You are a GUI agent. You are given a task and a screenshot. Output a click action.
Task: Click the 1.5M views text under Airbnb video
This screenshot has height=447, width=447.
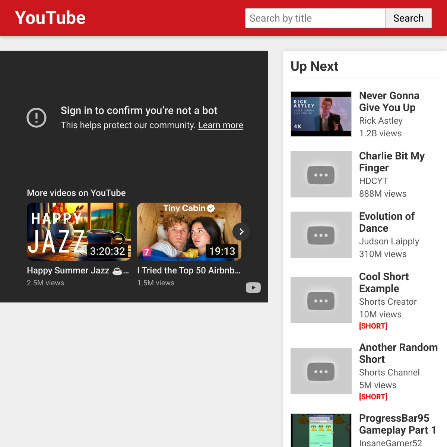(156, 283)
